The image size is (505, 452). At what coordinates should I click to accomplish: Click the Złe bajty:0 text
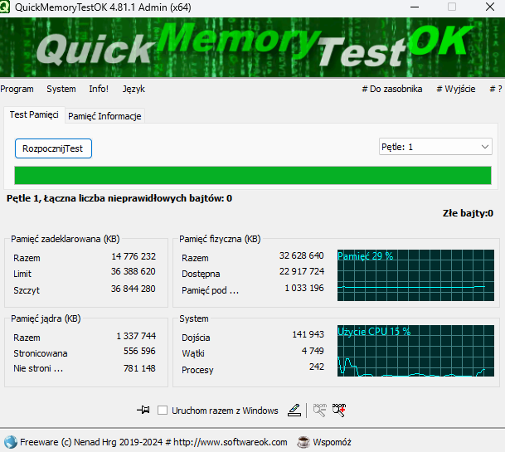(468, 213)
